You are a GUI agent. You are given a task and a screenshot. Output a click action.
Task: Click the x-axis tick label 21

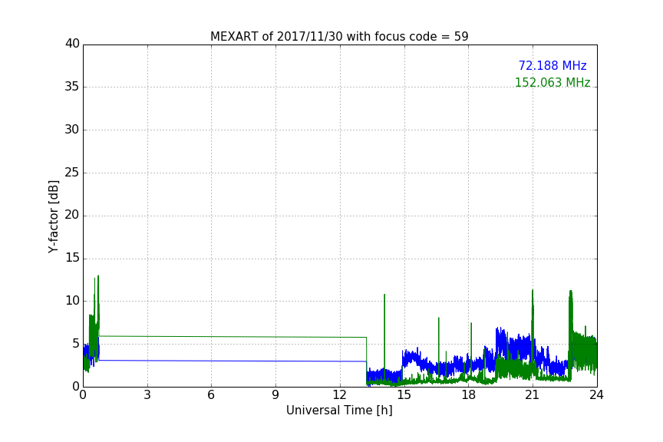tap(533, 395)
